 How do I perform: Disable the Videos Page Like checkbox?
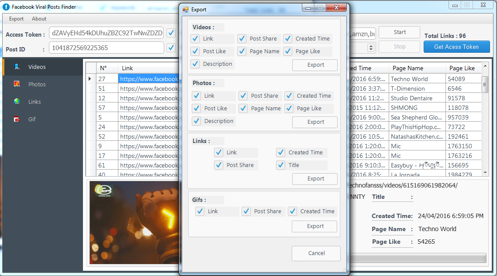tap(288, 51)
